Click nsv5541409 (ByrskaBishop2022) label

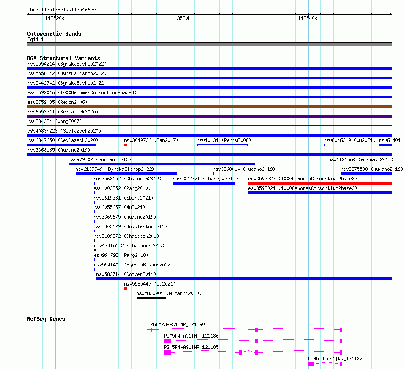(133, 265)
